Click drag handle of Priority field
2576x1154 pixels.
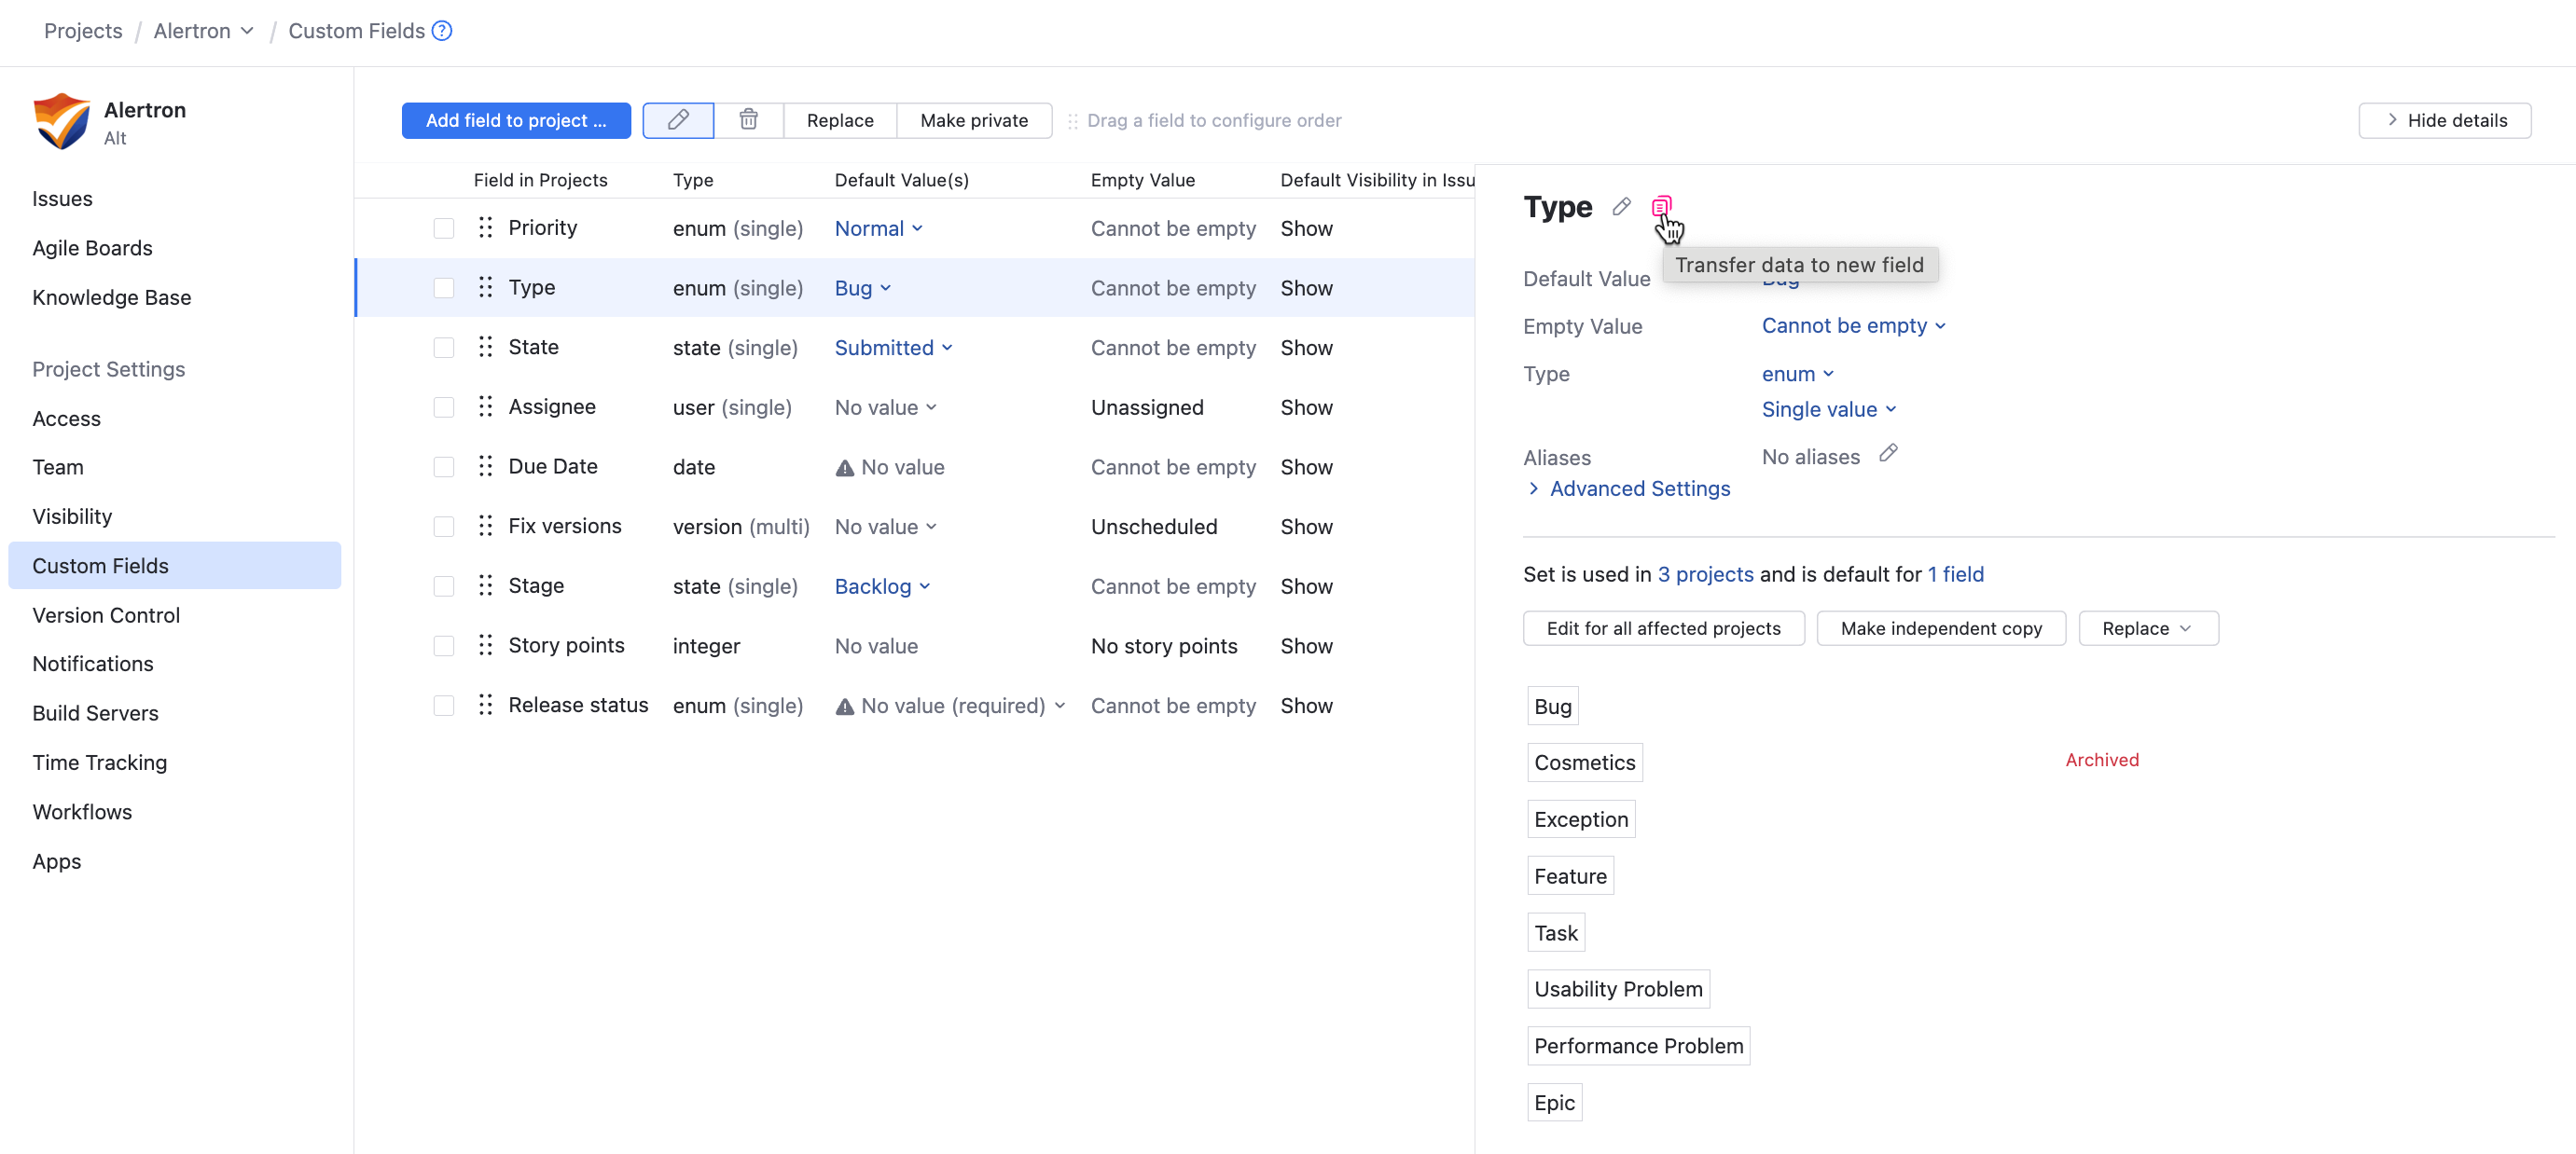[486, 227]
